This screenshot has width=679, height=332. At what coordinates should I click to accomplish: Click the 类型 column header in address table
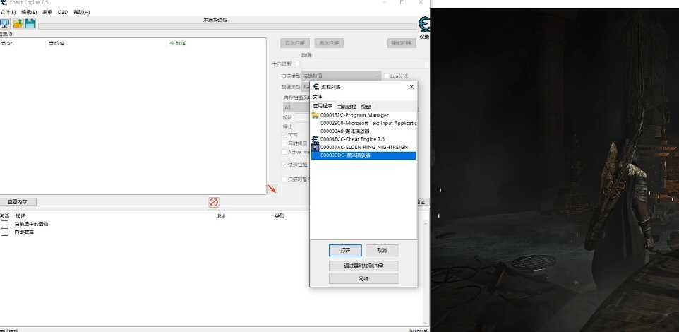tap(280, 216)
